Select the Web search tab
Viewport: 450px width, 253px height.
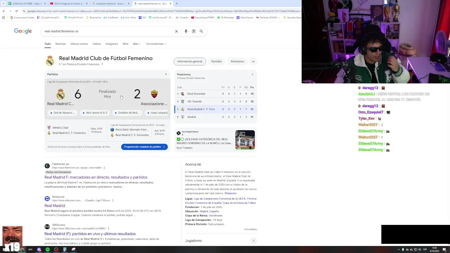[x=125, y=44]
